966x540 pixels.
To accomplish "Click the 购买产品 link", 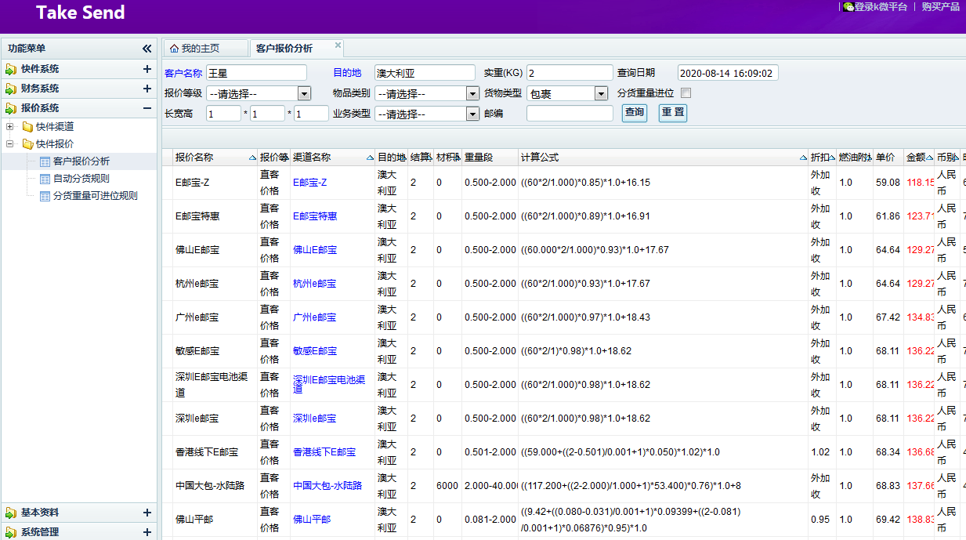I will click(940, 7).
